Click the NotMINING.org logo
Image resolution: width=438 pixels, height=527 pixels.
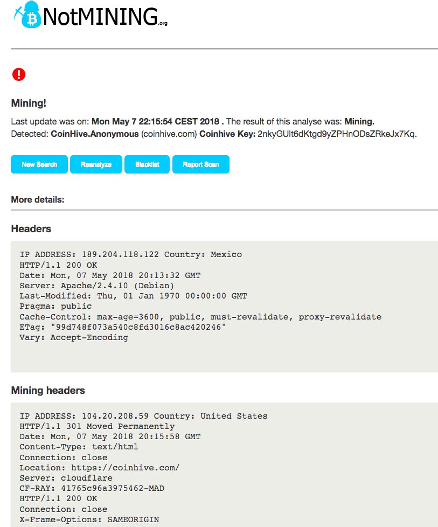click(91, 15)
